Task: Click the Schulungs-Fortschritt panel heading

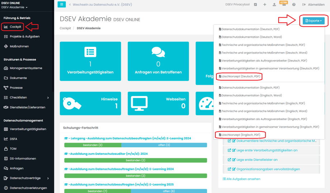Action: pos(81,128)
